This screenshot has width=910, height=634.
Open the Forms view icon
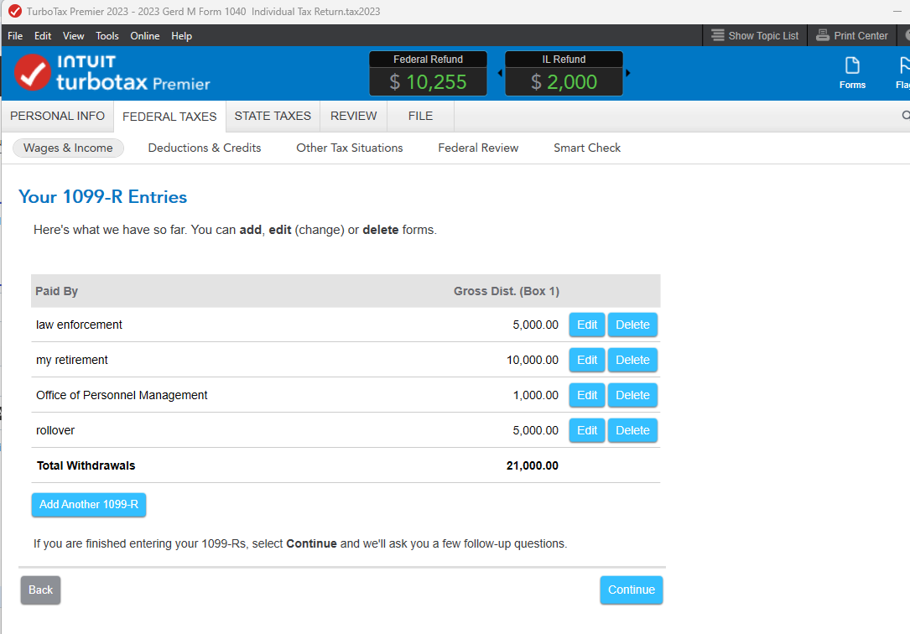(852, 72)
